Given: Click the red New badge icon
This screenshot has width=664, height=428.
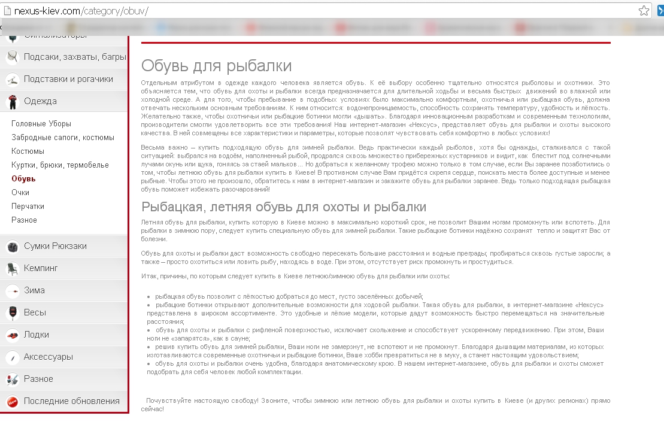Looking at the screenshot, I should (13, 401).
